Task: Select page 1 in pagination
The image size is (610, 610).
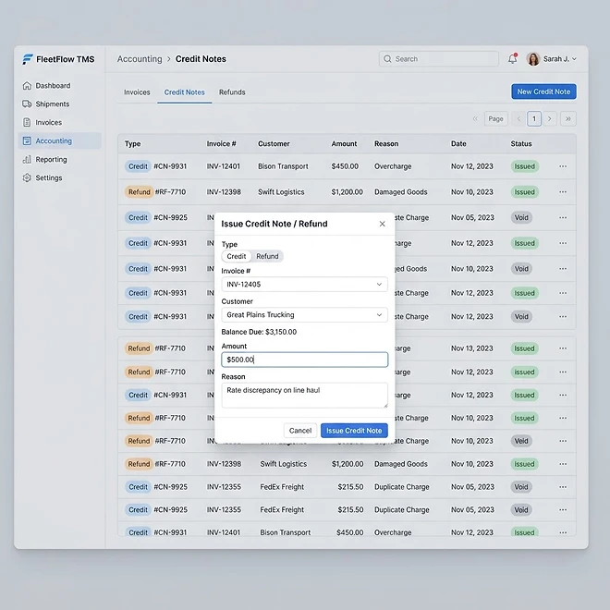Action: pyautogui.click(x=534, y=118)
